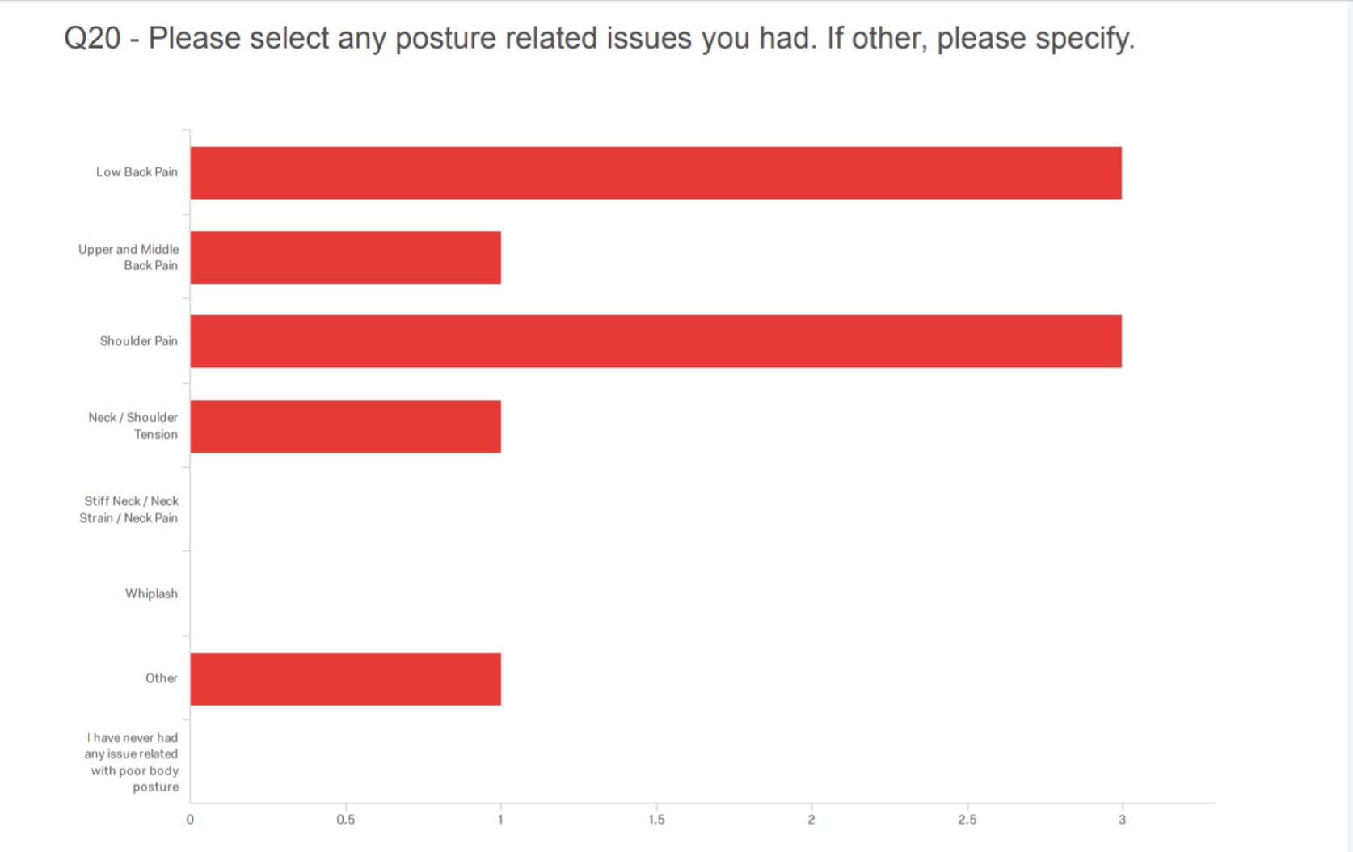The width and height of the screenshot is (1353, 852).
Task: Click the Low Back Pain axis label
Action: [137, 172]
